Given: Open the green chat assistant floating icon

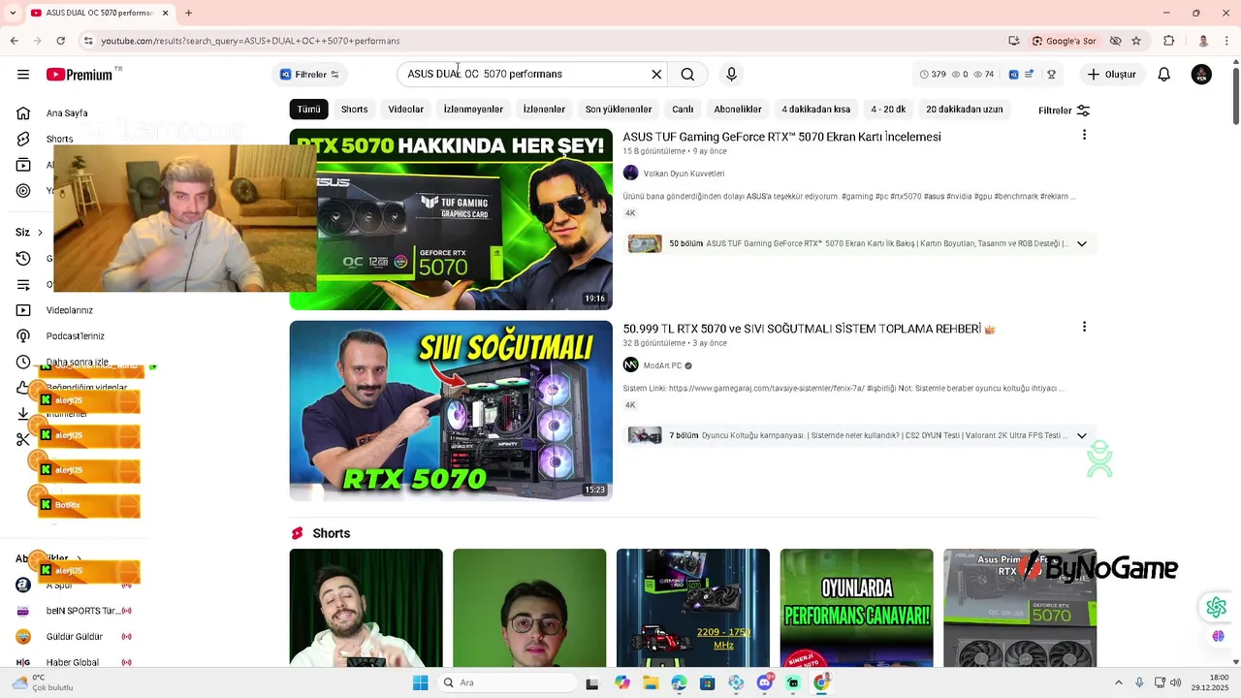Looking at the screenshot, I should [x=1216, y=608].
